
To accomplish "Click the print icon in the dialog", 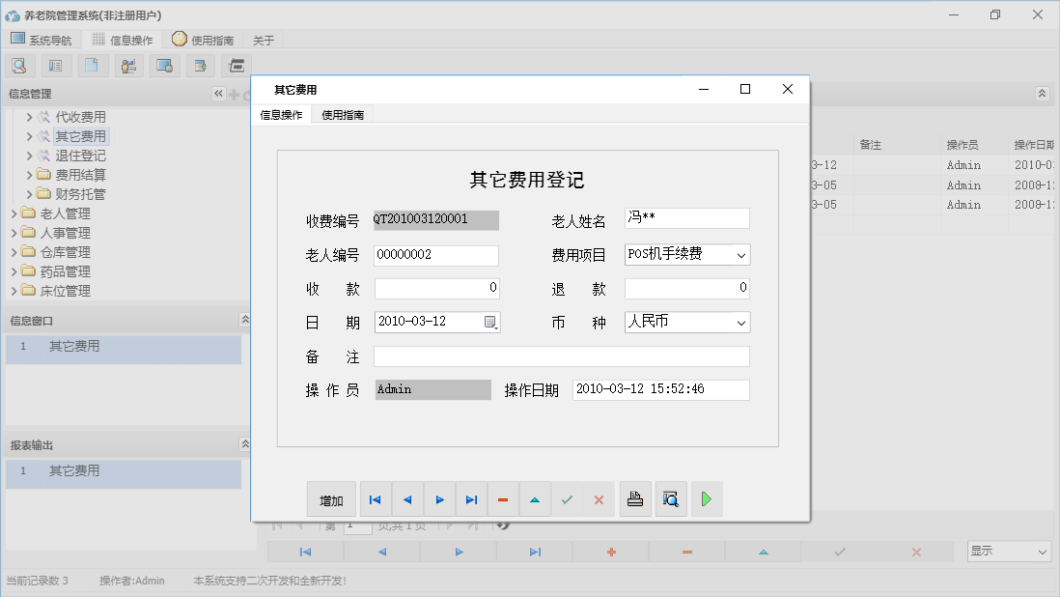I will point(636,498).
